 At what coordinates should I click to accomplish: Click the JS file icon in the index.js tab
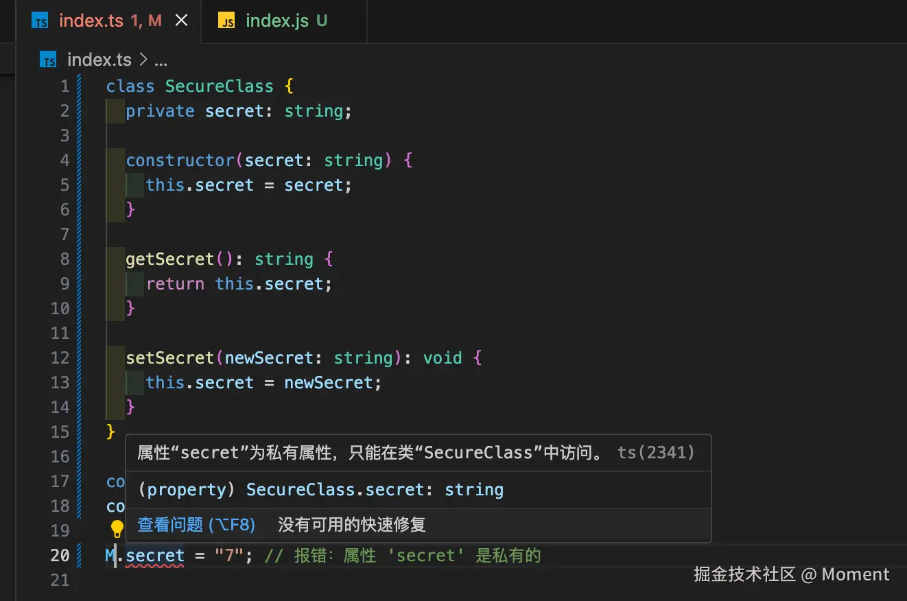pyautogui.click(x=226, y=21)
